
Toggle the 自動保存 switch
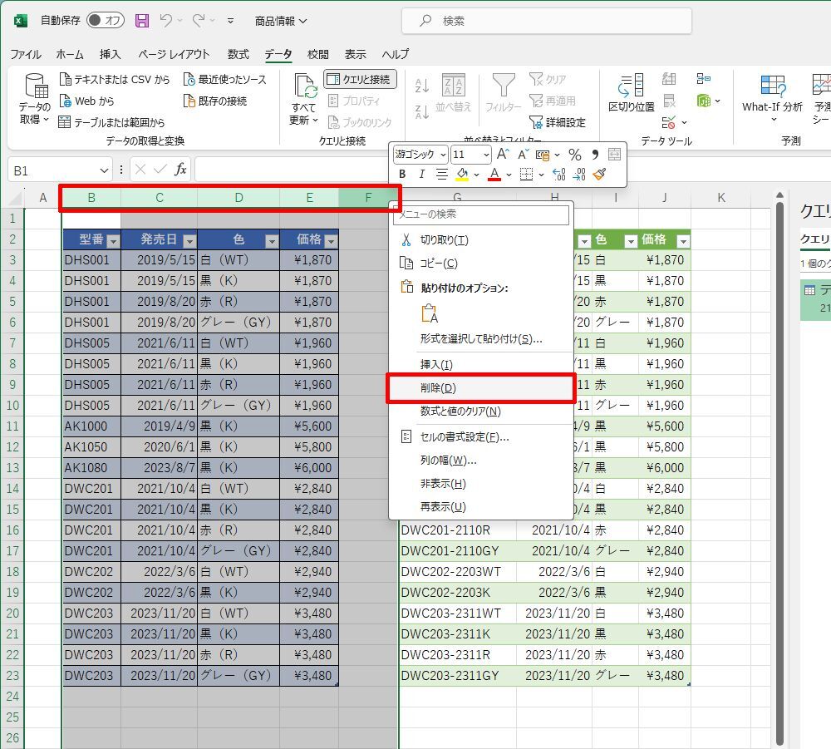click(x=105, y=21)
